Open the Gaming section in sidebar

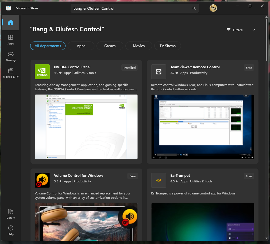pos(11,57)
